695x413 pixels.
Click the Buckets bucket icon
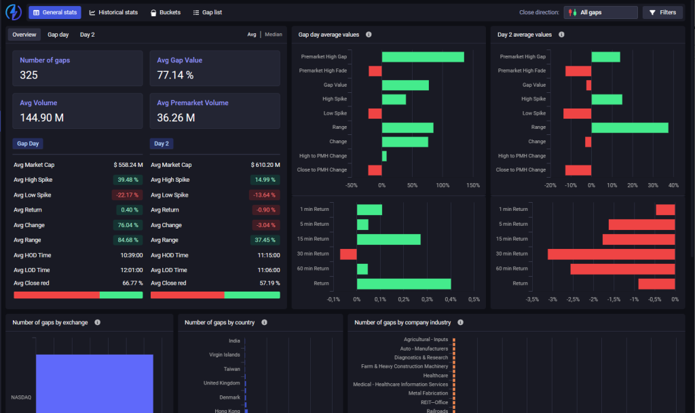click(x=153, y=13)
